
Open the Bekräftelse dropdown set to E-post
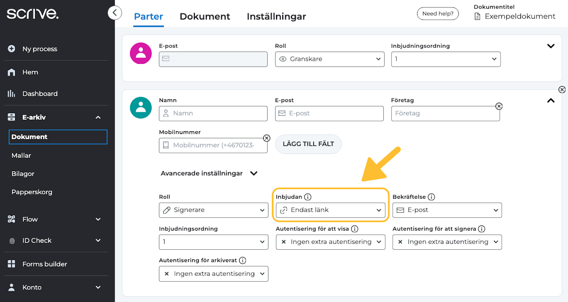click(x=447, y=210)
